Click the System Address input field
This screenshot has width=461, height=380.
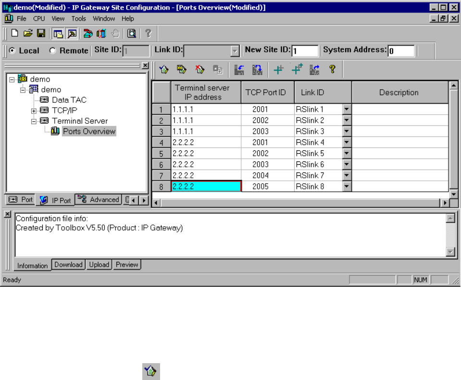(x=401, y=51)
